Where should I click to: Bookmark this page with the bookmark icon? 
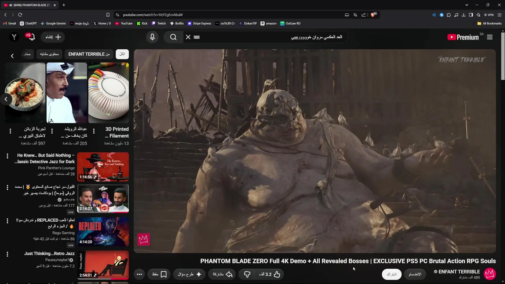108,15
